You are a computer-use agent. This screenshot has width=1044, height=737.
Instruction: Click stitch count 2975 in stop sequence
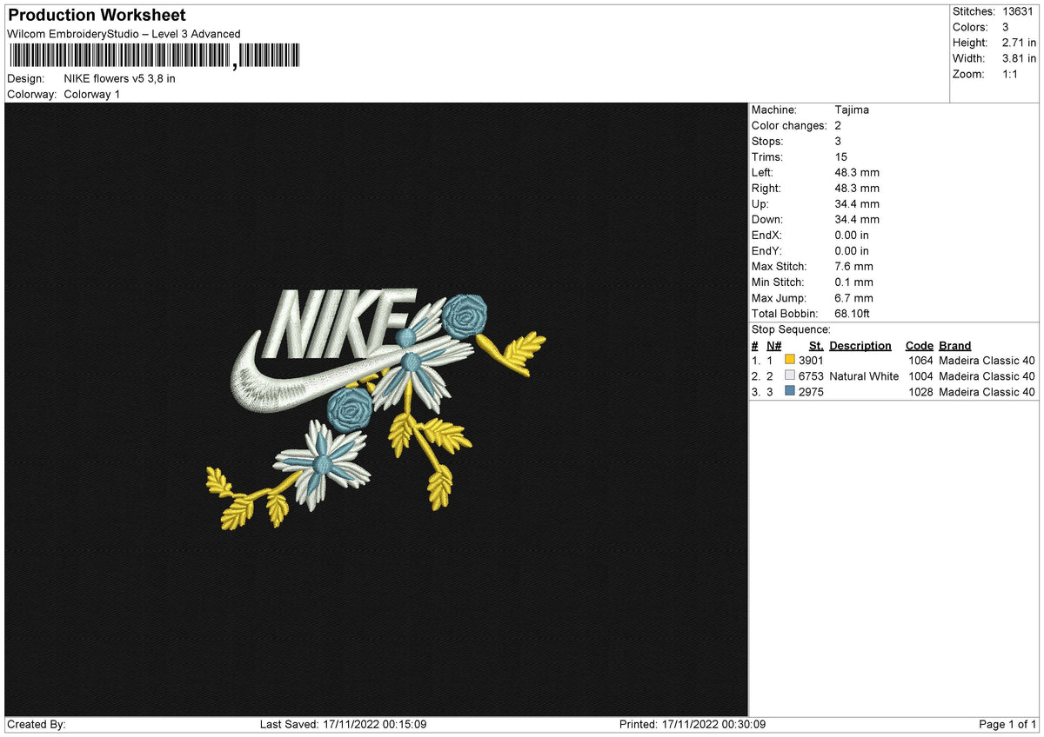811,391
